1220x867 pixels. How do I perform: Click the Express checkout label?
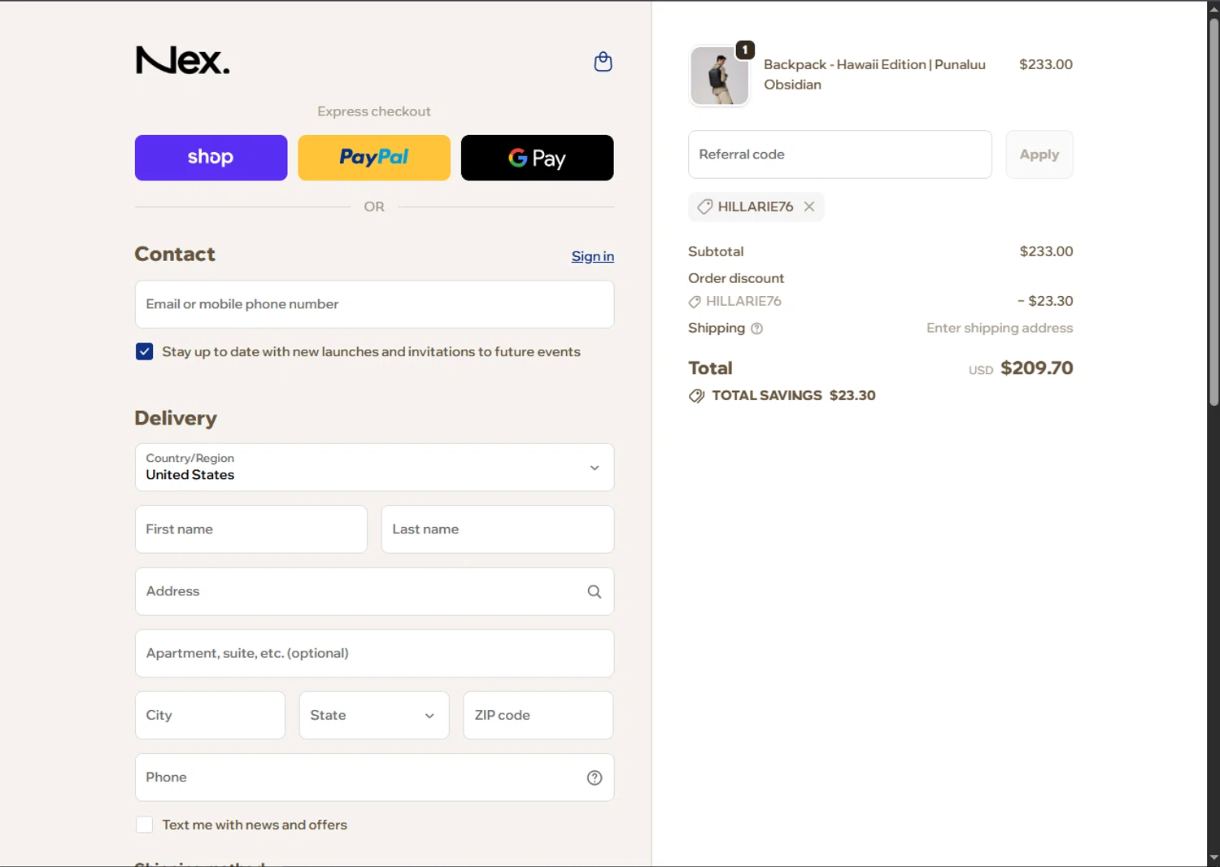click(x=374, y=111)
